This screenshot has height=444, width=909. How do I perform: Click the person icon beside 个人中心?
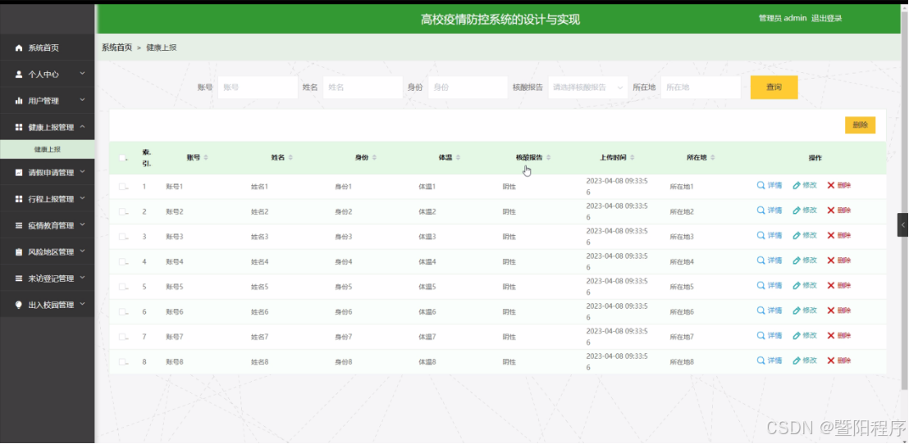pyautogui.click(x=19, y=75)
